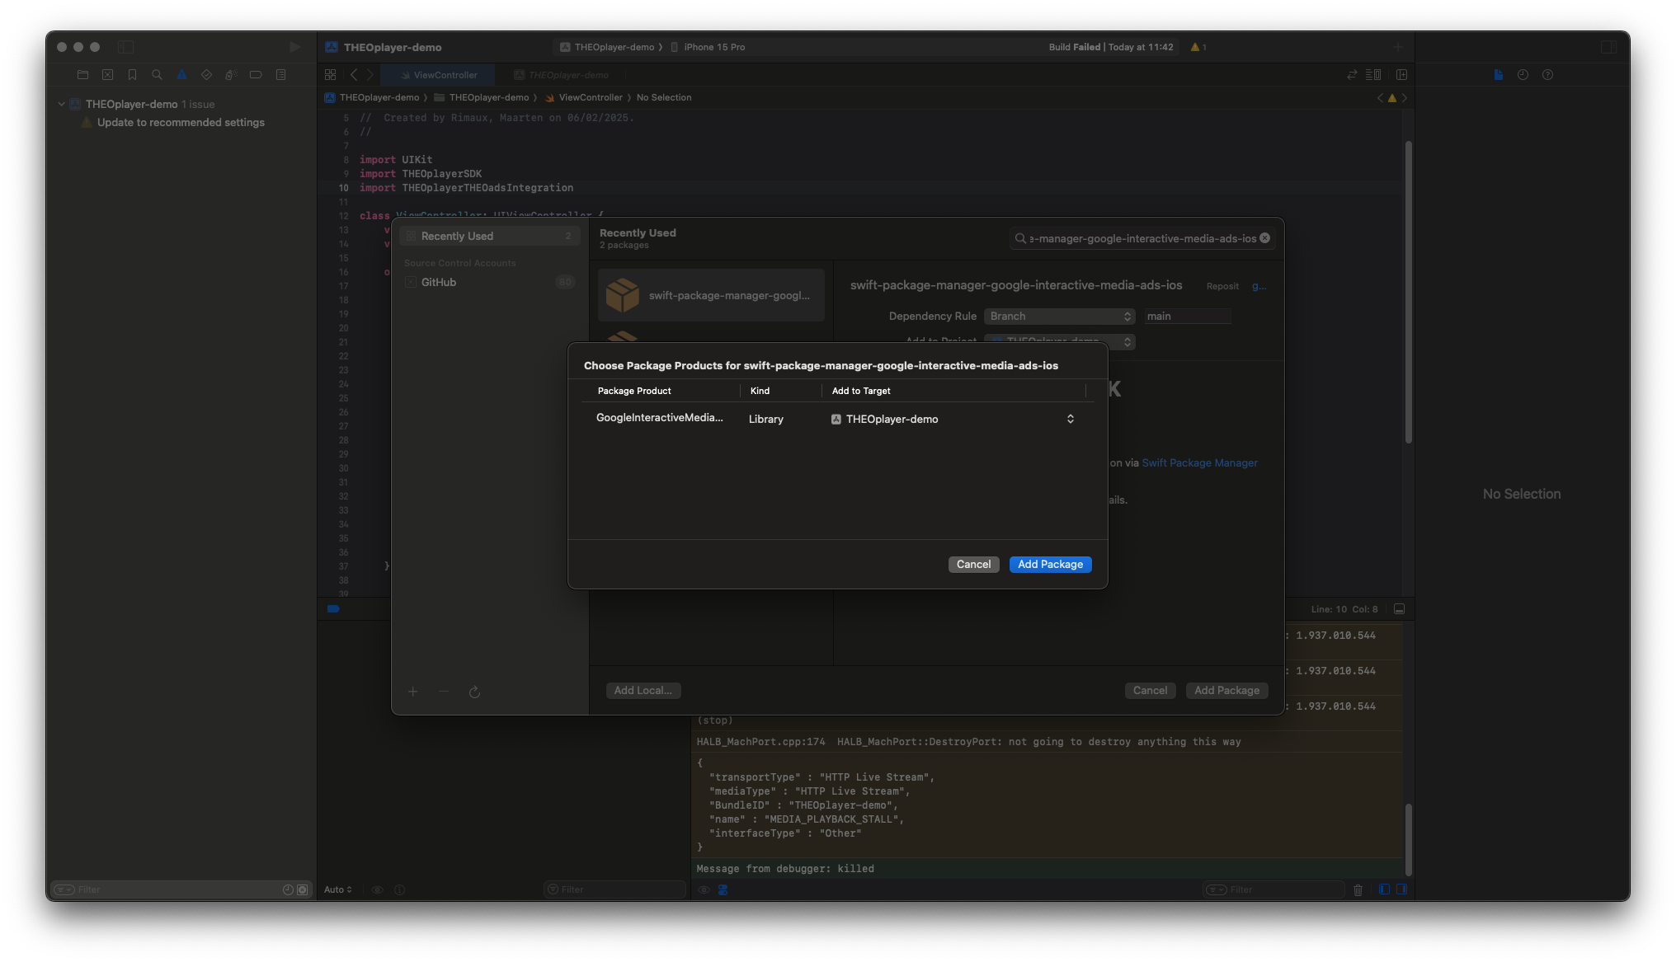Open the Debug navigator spray icon
The width and height of the screenshot is (1676, 962).
click(x=231, y=74)
